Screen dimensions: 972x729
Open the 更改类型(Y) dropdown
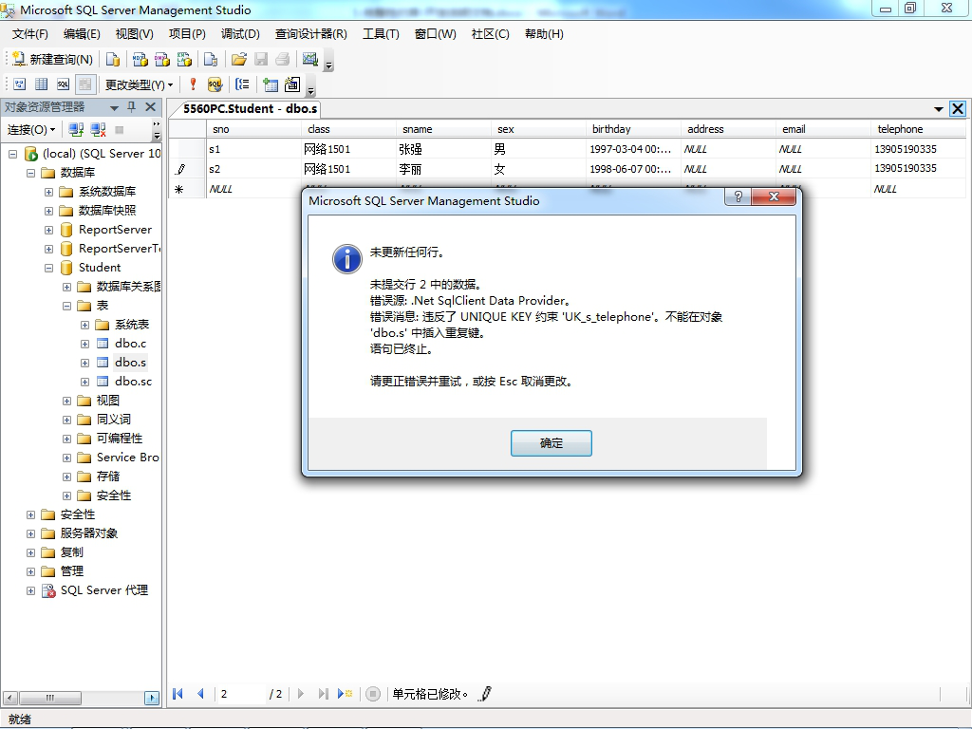click(139, 84)
